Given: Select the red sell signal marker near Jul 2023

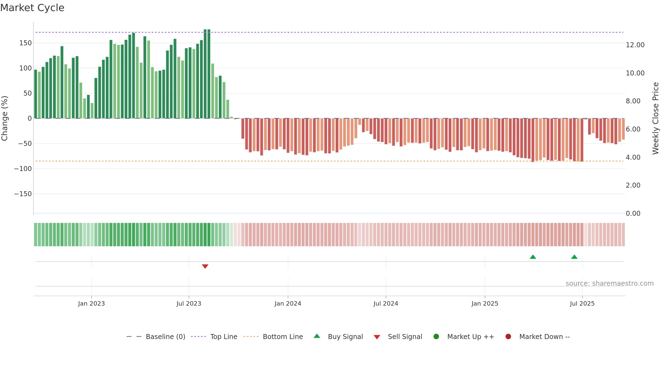Looking at the screenshot, I should coord(205,266).
